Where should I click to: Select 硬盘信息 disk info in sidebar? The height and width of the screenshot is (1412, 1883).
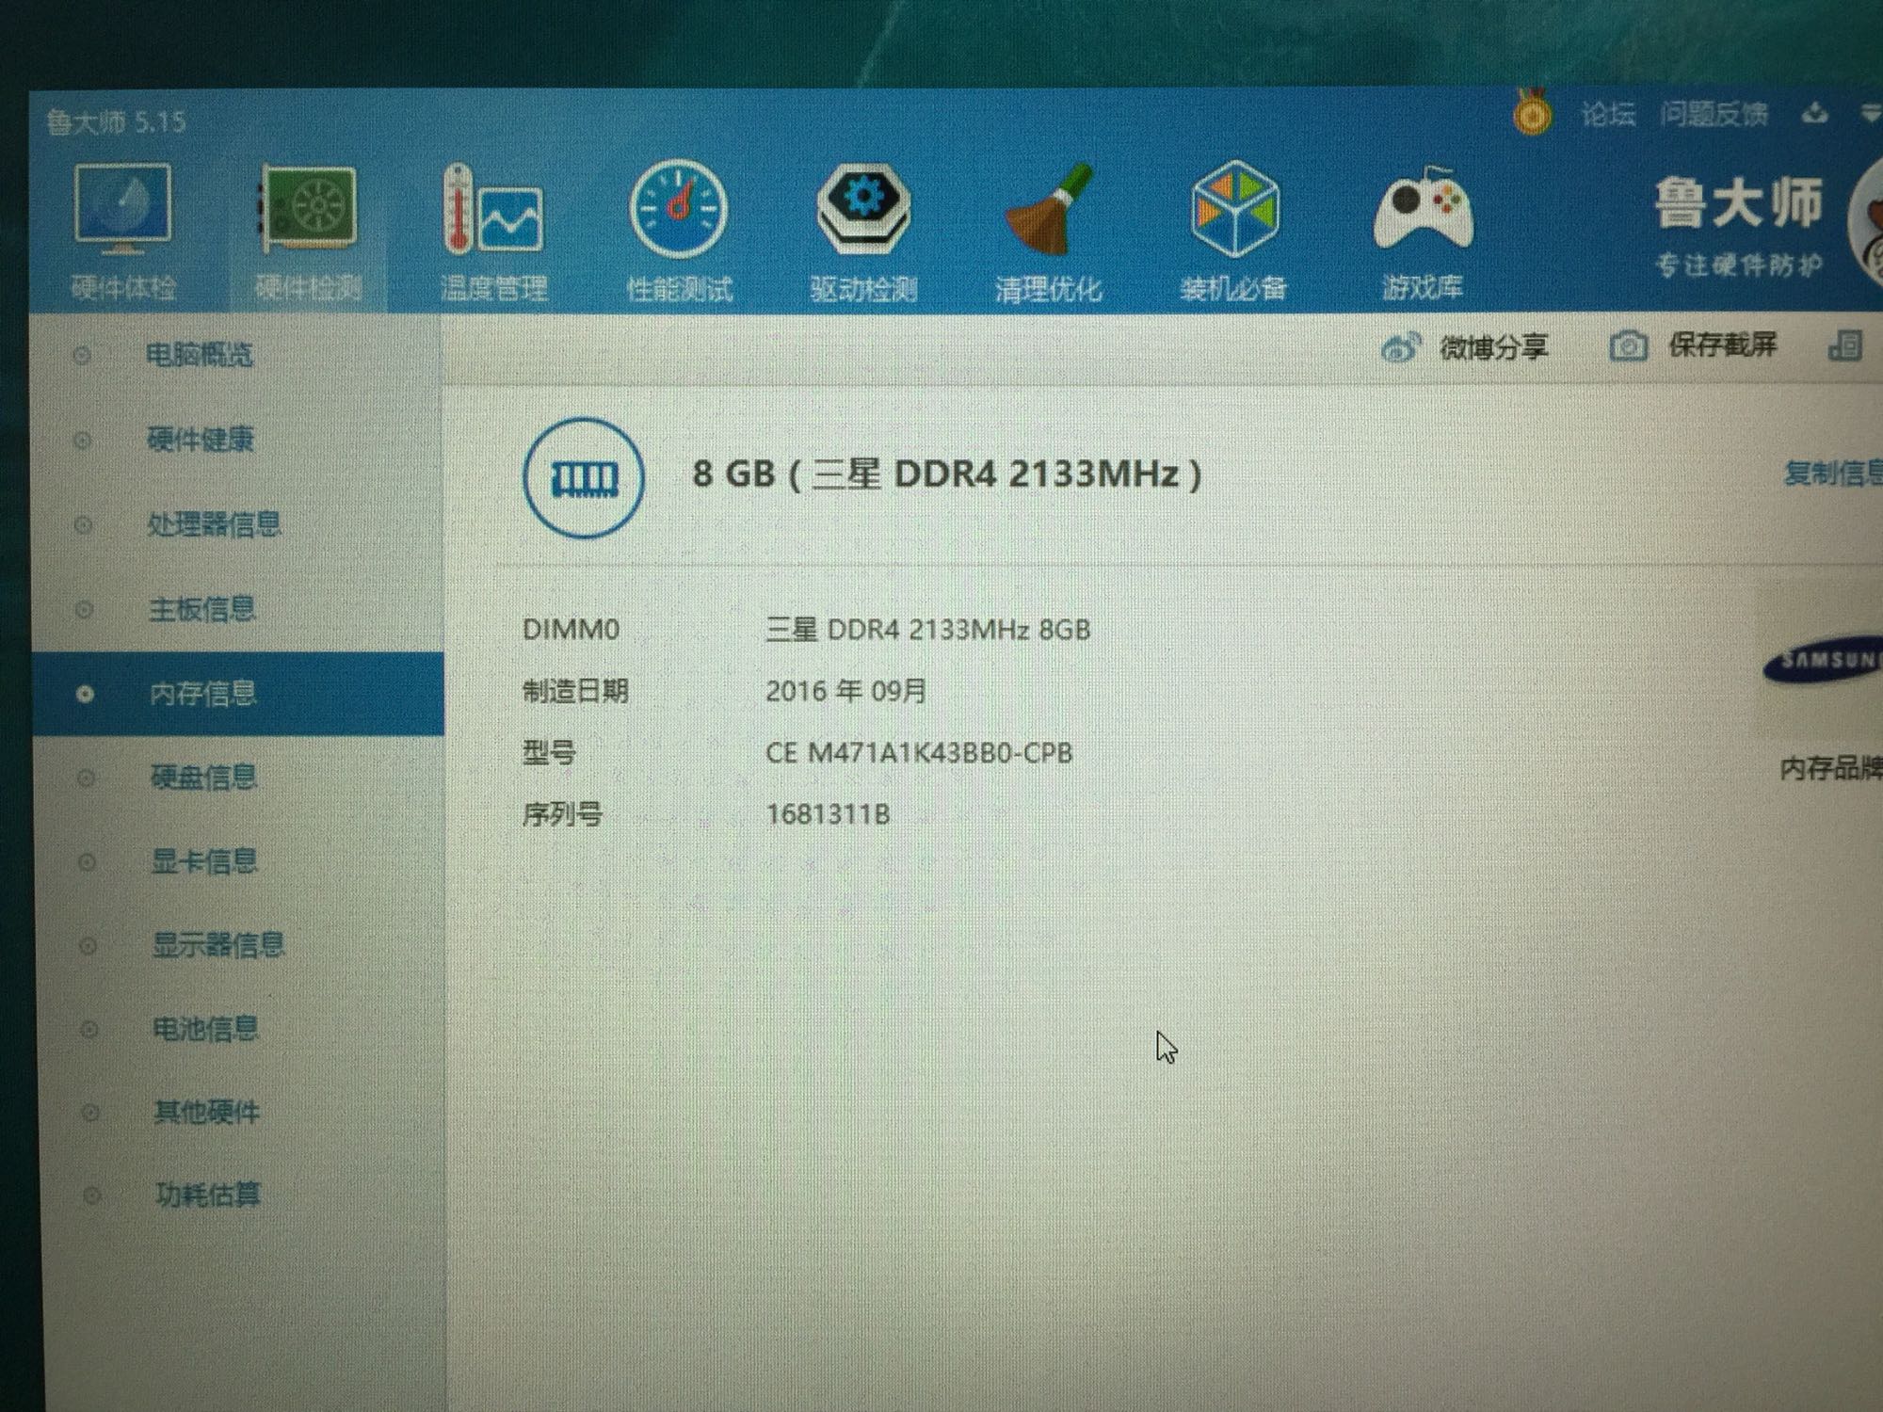coord(203,778)
